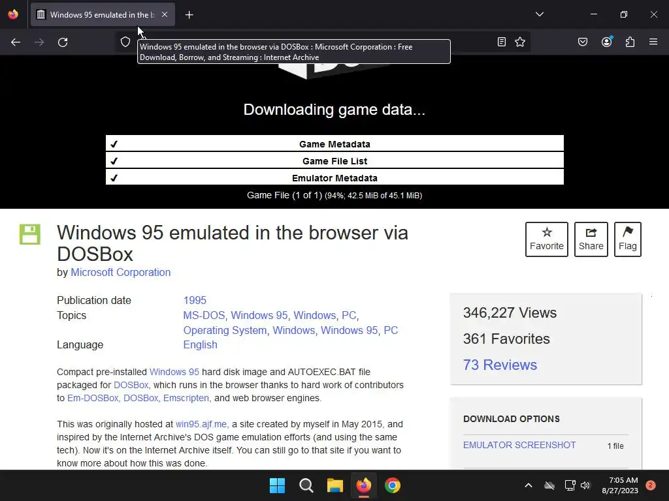
Task: Show hidden system tray icons
Action: tap(528, 485)
